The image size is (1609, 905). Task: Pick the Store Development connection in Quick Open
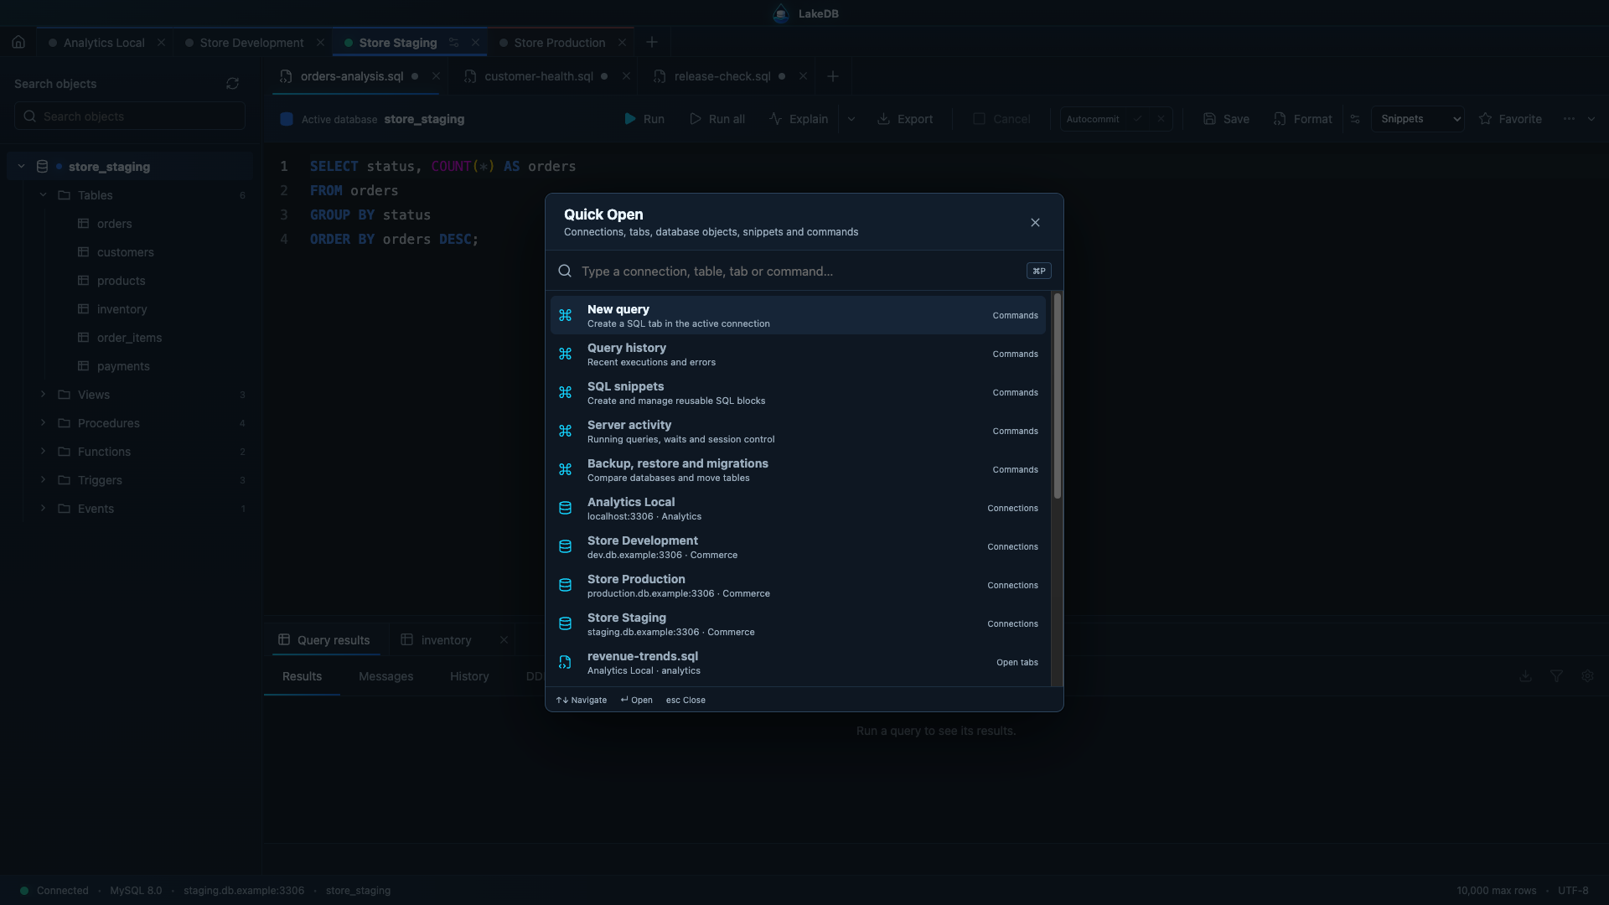point(798,547)
